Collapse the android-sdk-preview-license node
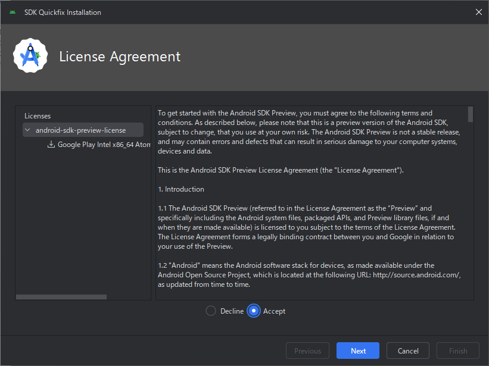Screen dimensions: 489x366 pyautogui.click(x=28, y=130)
